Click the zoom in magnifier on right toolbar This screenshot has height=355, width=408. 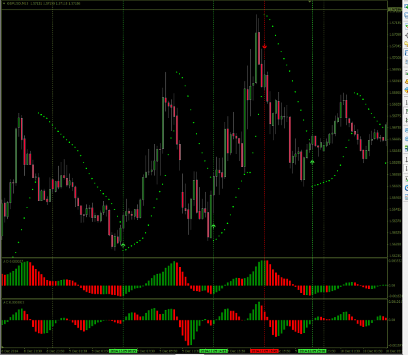click(406, 130)
